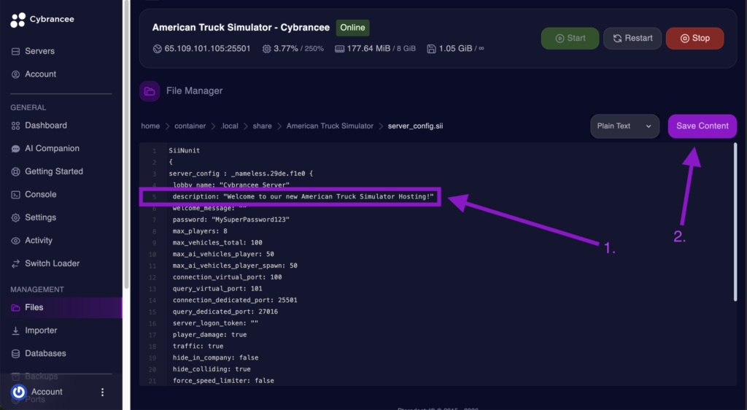Screen dimensions: 747x410
Task: Click the player_damage: true line
Action: pos(209,334)
